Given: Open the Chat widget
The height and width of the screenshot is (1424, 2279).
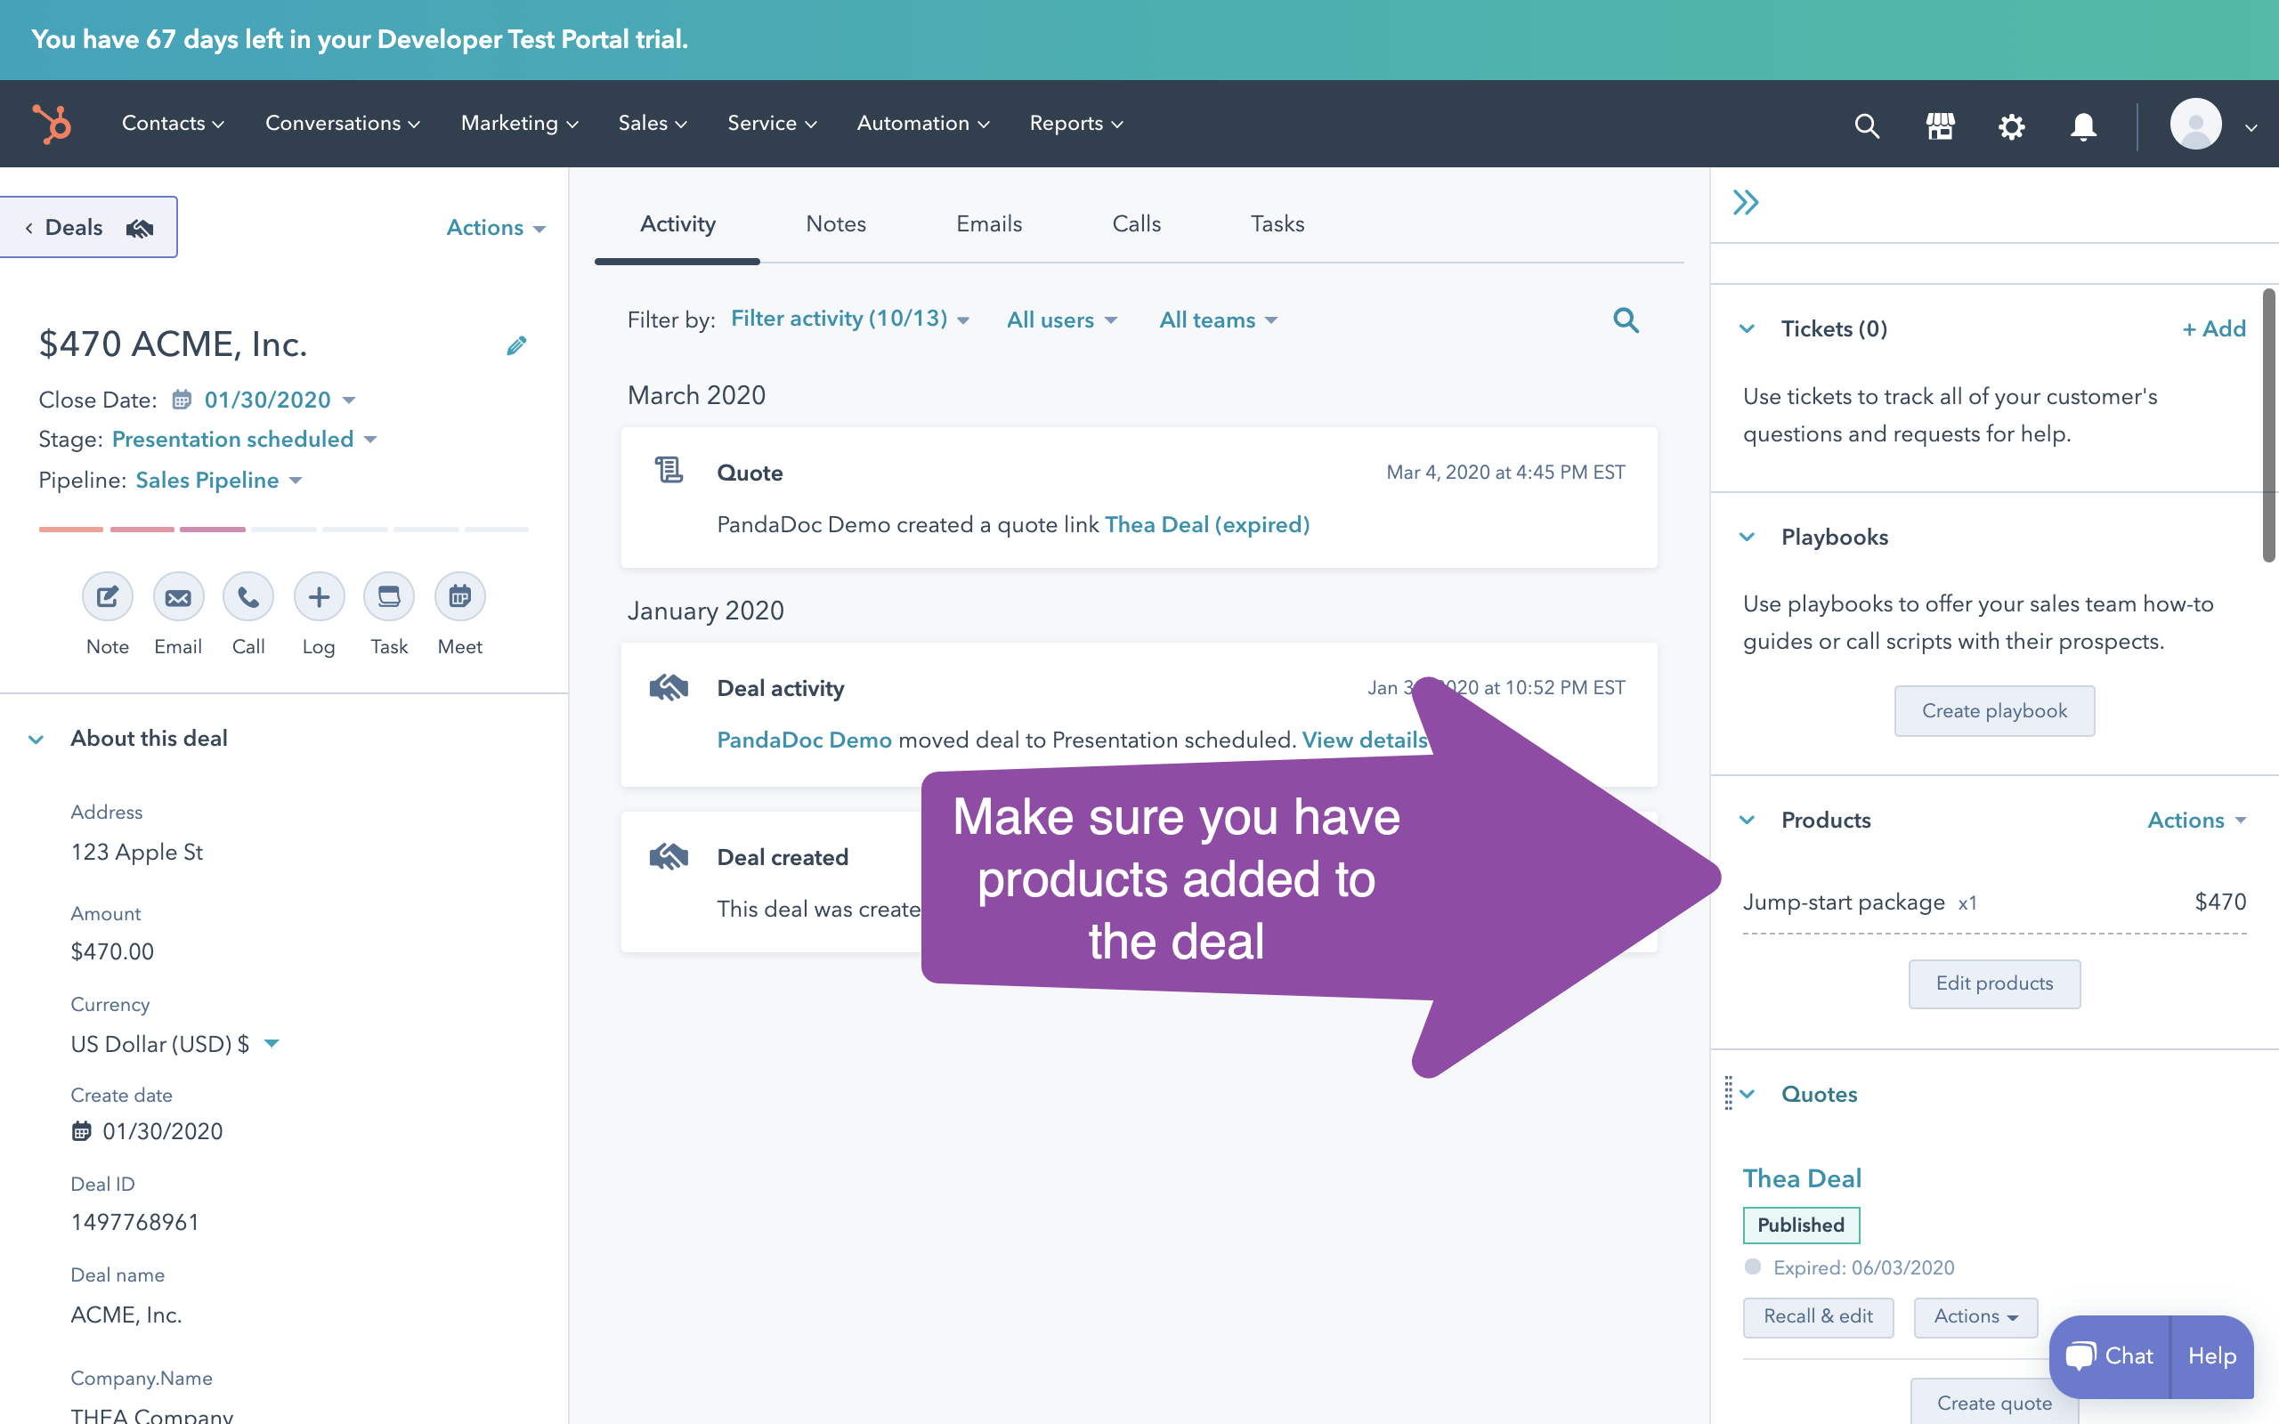Looking at the screenshot, I should [x=2110, y=1356].
